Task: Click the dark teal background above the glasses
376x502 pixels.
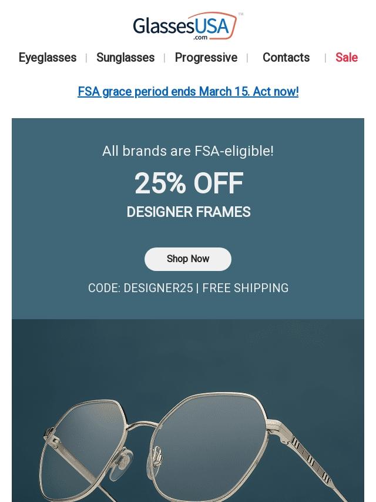Action: pos(188,353)
